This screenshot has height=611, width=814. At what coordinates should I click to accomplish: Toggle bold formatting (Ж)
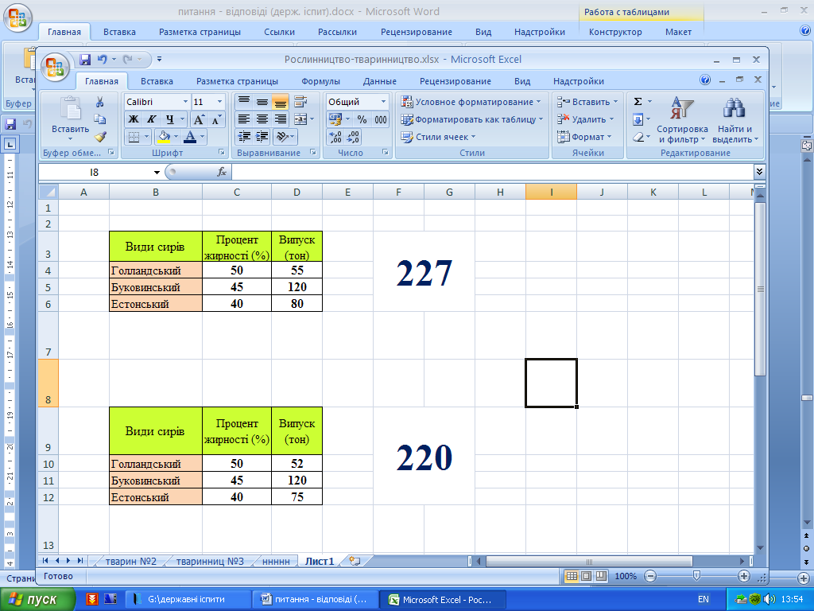134,119
